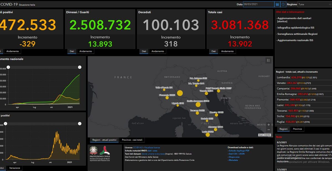The image size is (332, 171).
Task: Select Regioni - attuali positivi map tab
Action: [x=104, y=140]
